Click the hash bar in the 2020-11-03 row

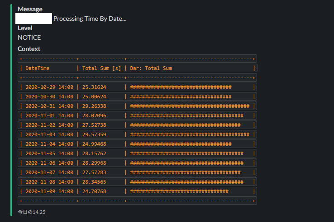click(190, 134)
